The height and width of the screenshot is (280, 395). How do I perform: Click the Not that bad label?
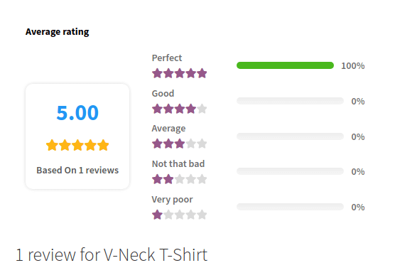[178, 164]
